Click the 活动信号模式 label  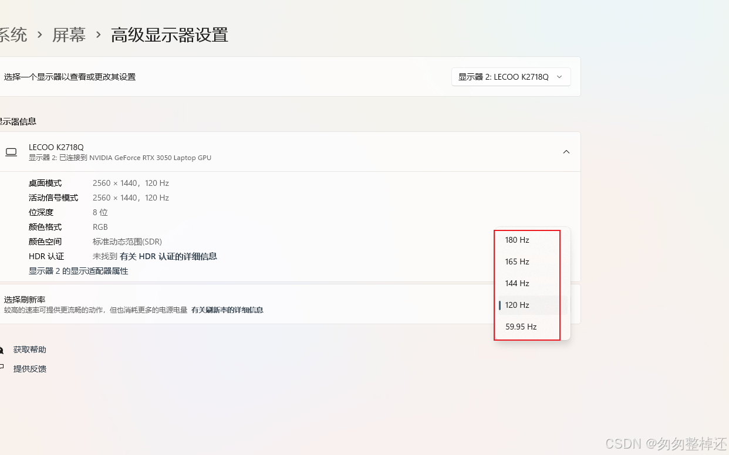53,198
